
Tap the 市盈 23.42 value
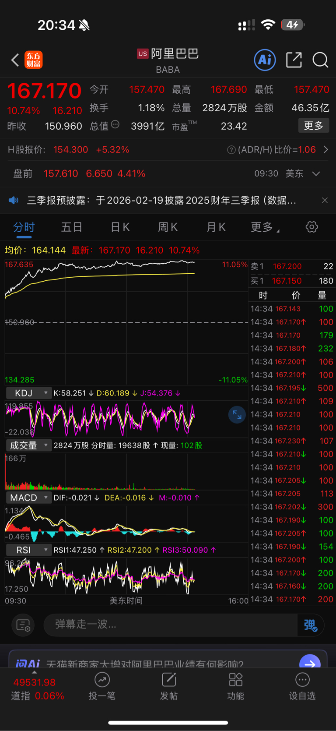[234, 126]
